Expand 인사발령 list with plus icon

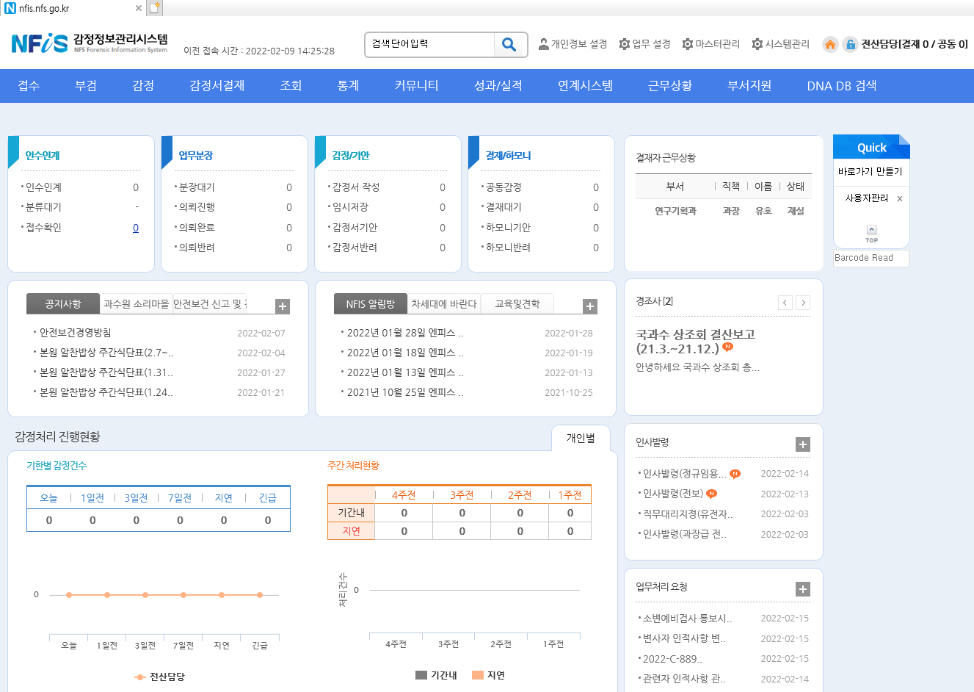(x=803, y=444)
